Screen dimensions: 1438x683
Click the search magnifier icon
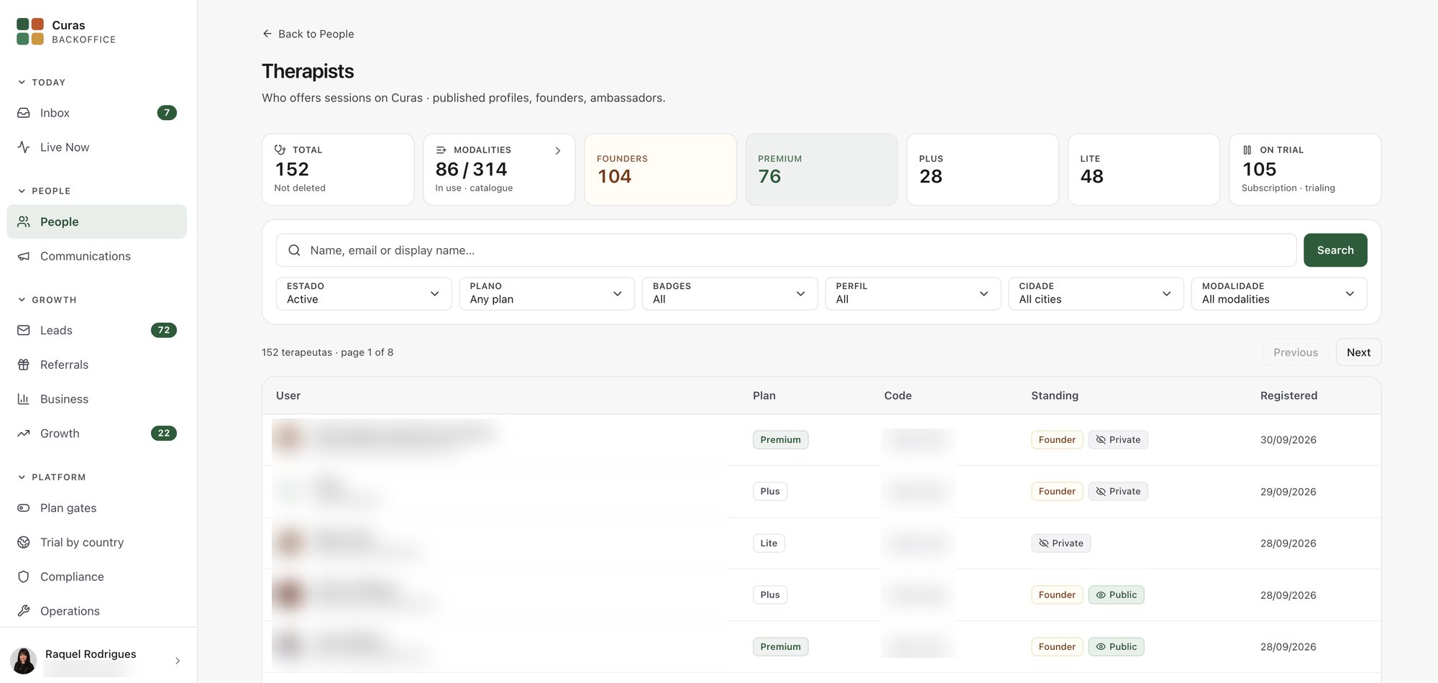[294, 251]
